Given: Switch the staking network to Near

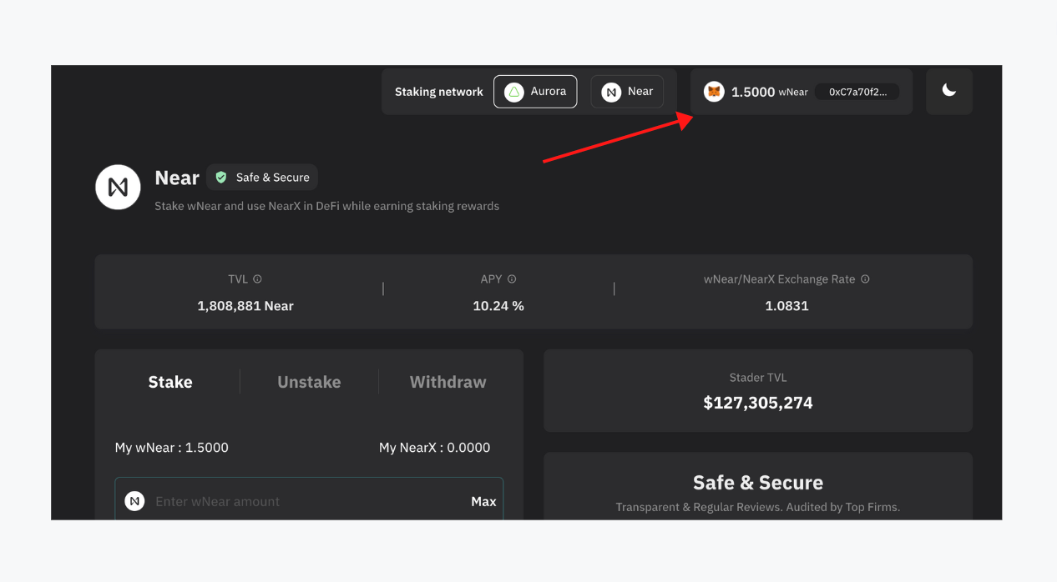Looking at the screenshot, I should (x=627, y=92).
